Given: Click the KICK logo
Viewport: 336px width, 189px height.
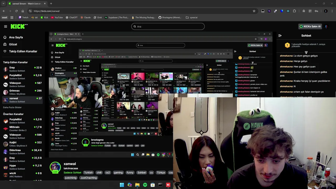Looking at the screenshot, I should coord(19,26).
